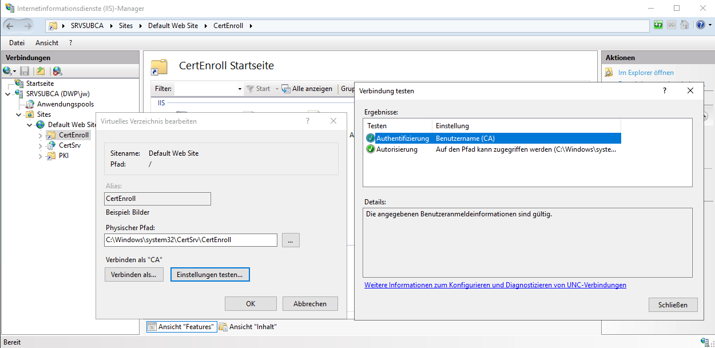The image size is (715, 348).
Task: Switch to the Ansicht "Inhalt" tab
Action: click(x=248, y=327)
